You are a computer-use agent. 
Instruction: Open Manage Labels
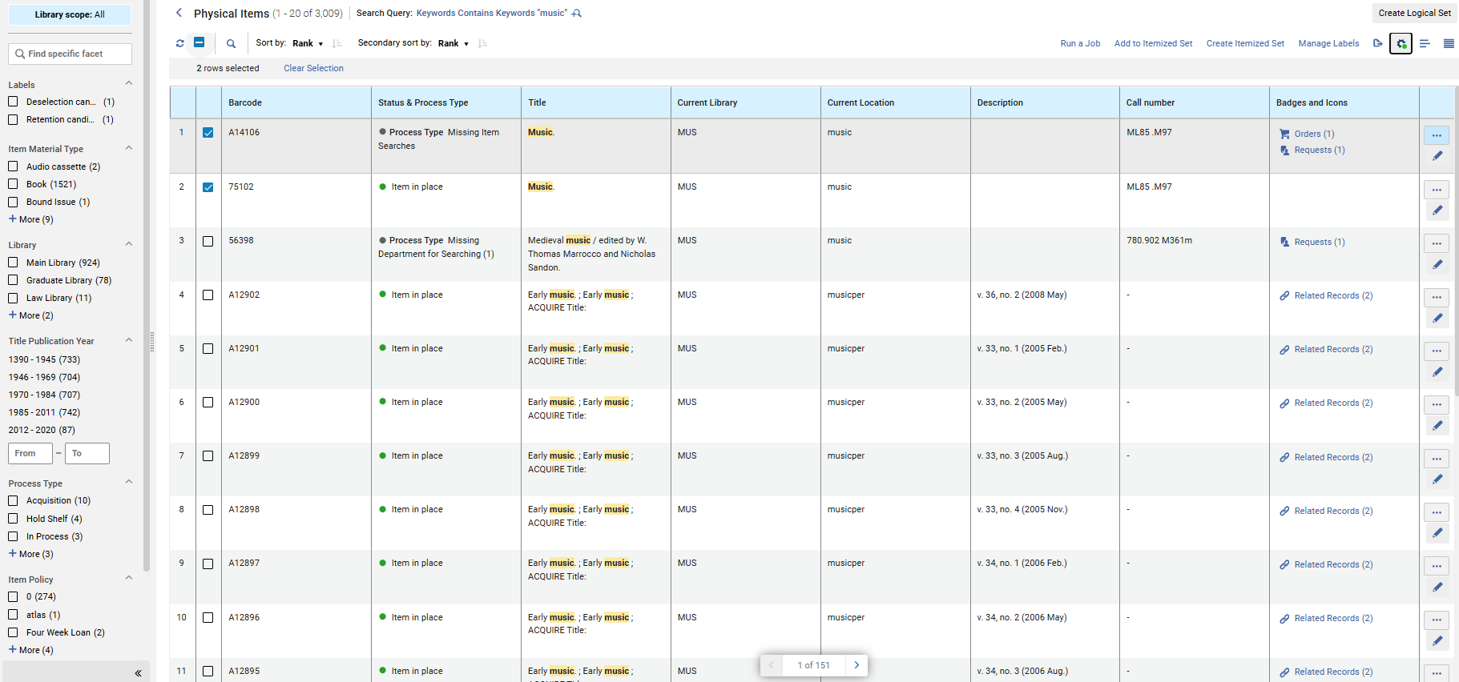pyautogui.click(x=1328, y=43)
